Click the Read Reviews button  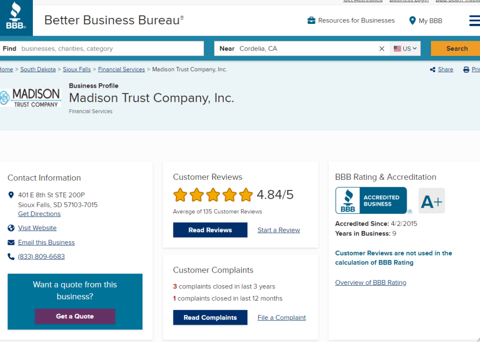click(210, 230)
